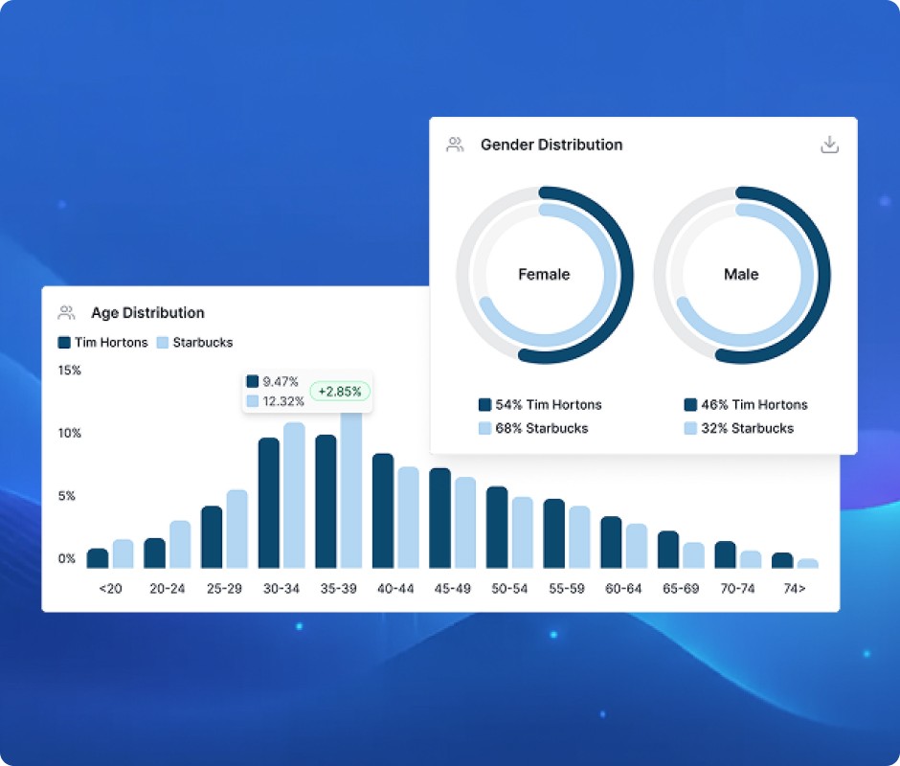
Task: Select the Tim Hortons bar for 40-44
Action: tap(383, 511)
